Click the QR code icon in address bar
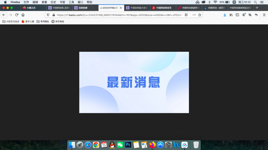This screenshot has height=150, width=268. (x=186, y=15)
